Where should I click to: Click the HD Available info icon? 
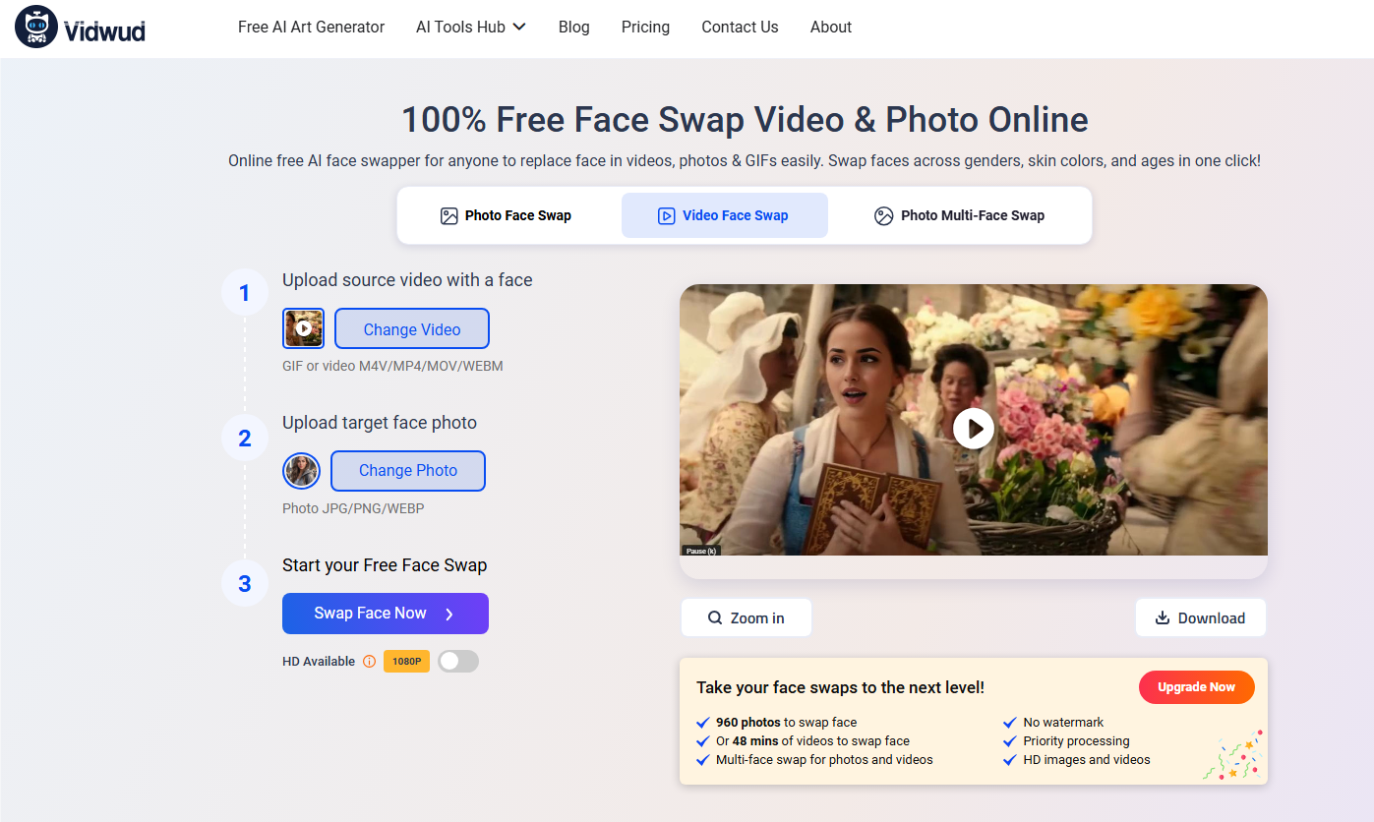(x=369, y=662)
